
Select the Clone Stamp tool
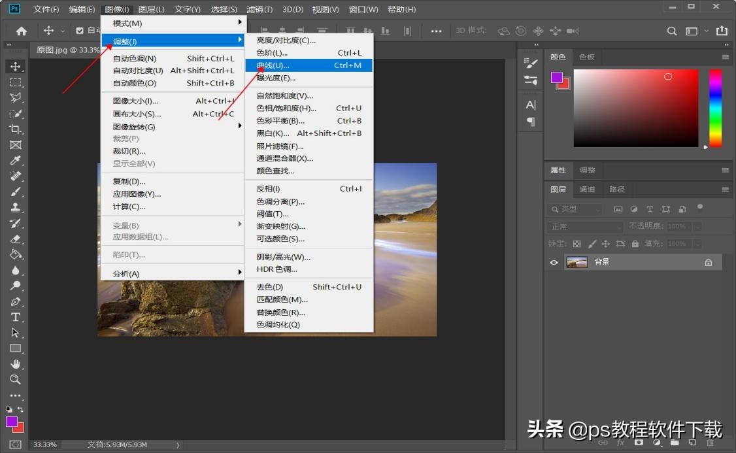click(16, 207)
